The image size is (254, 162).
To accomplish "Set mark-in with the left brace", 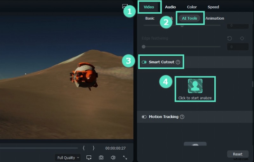I will point(84,148).
